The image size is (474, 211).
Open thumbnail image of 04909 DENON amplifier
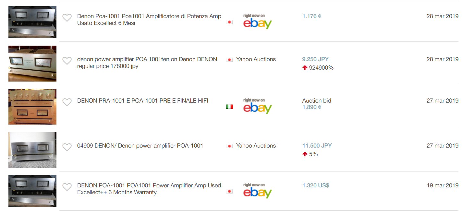32,150
